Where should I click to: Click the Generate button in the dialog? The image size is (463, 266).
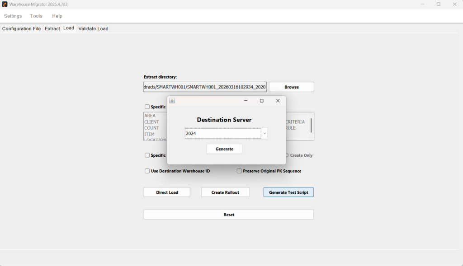pyautogui.click(x=224, y=149)
